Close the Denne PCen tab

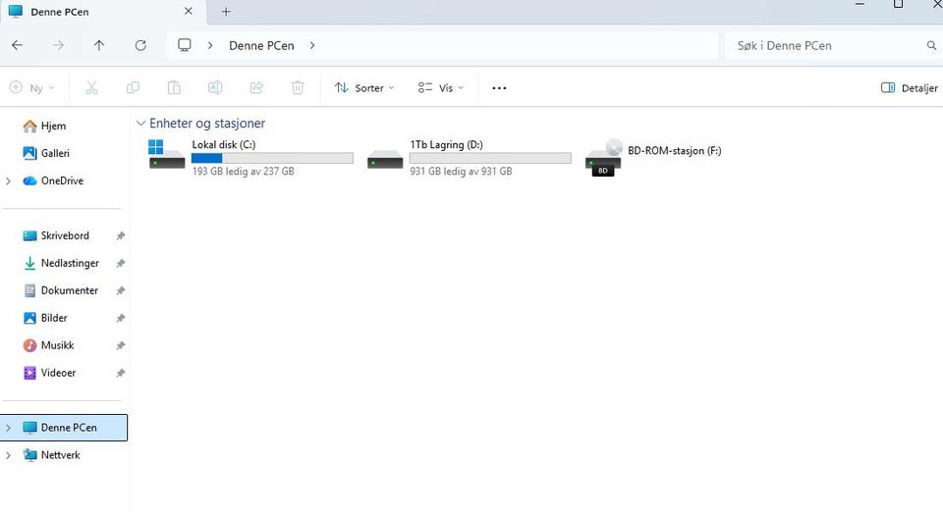click(189, 12)
